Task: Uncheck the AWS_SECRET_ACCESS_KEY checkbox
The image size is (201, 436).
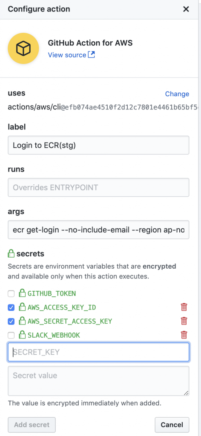Action: pyautogui.click(x=11, y=321)
